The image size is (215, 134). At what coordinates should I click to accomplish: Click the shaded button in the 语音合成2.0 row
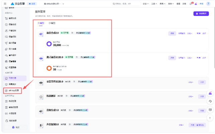[x=172, y=33]
